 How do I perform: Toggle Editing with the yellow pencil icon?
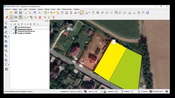click(x=11, y=17)
